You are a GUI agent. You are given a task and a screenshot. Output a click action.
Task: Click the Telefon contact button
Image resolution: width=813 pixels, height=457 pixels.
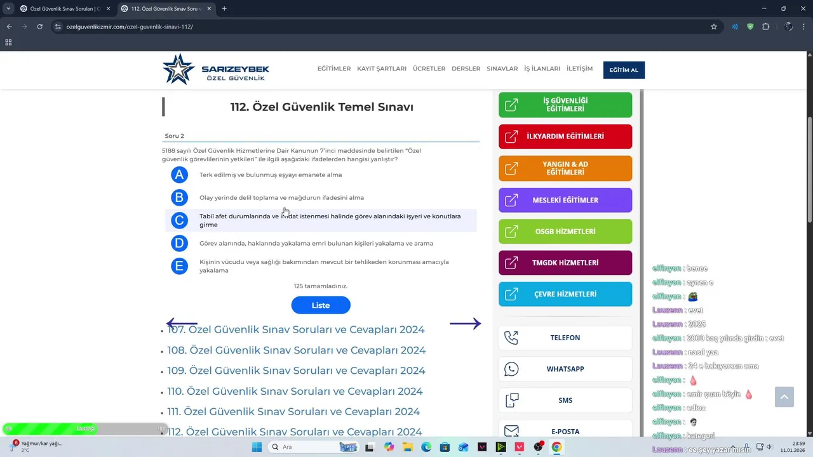[x=565, y=338]
